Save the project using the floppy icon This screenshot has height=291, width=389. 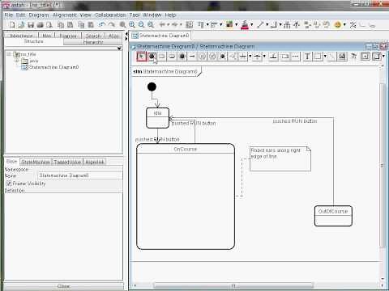pyautogui.click(x=31, y=25)
